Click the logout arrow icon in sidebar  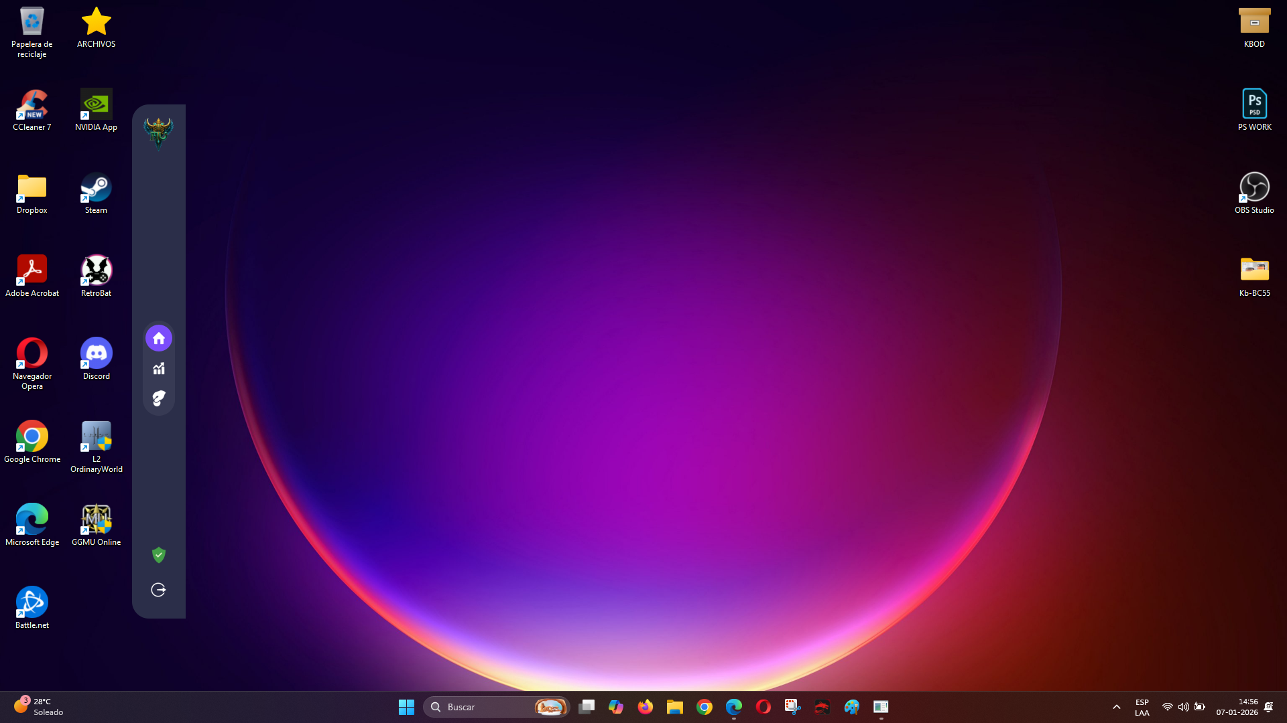click(159, 590)
